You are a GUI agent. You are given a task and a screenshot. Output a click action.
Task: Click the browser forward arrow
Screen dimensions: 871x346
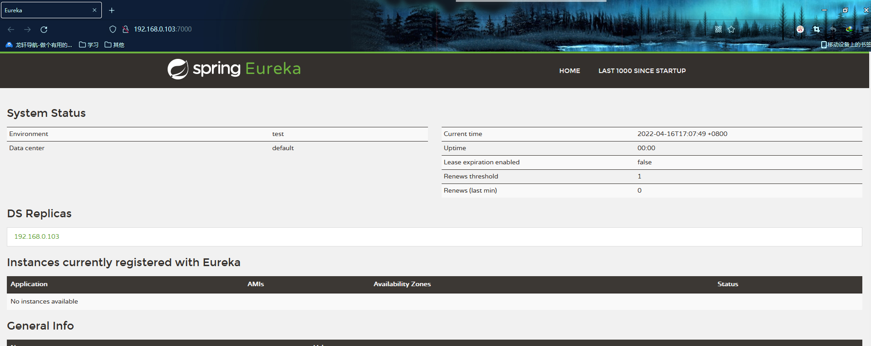27,29
